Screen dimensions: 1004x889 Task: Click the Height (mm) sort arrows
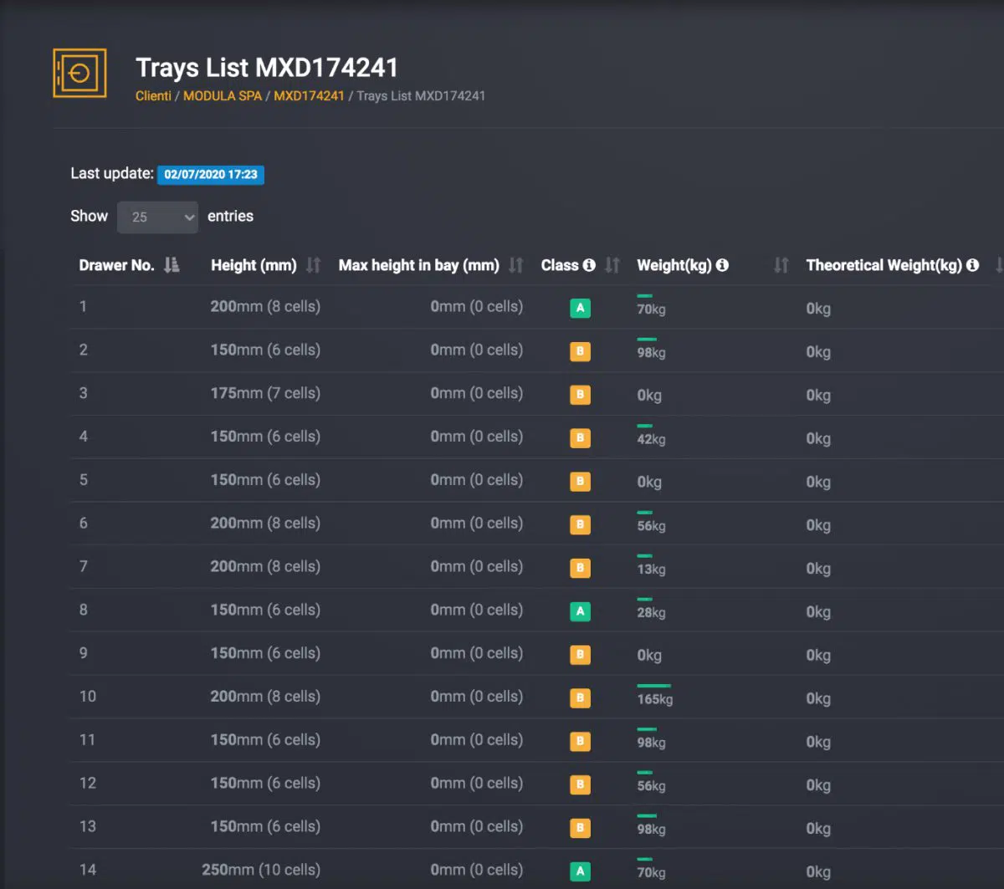313,265
